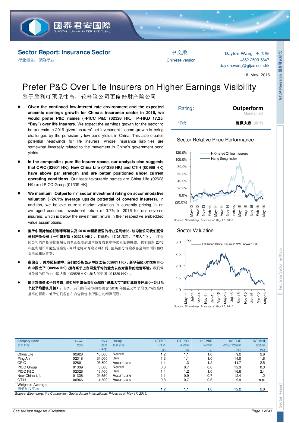Viewport: 299px width, 423px height.
Task: Click the China Life row name
Action: pyautogui.click(x=25, y=354)
